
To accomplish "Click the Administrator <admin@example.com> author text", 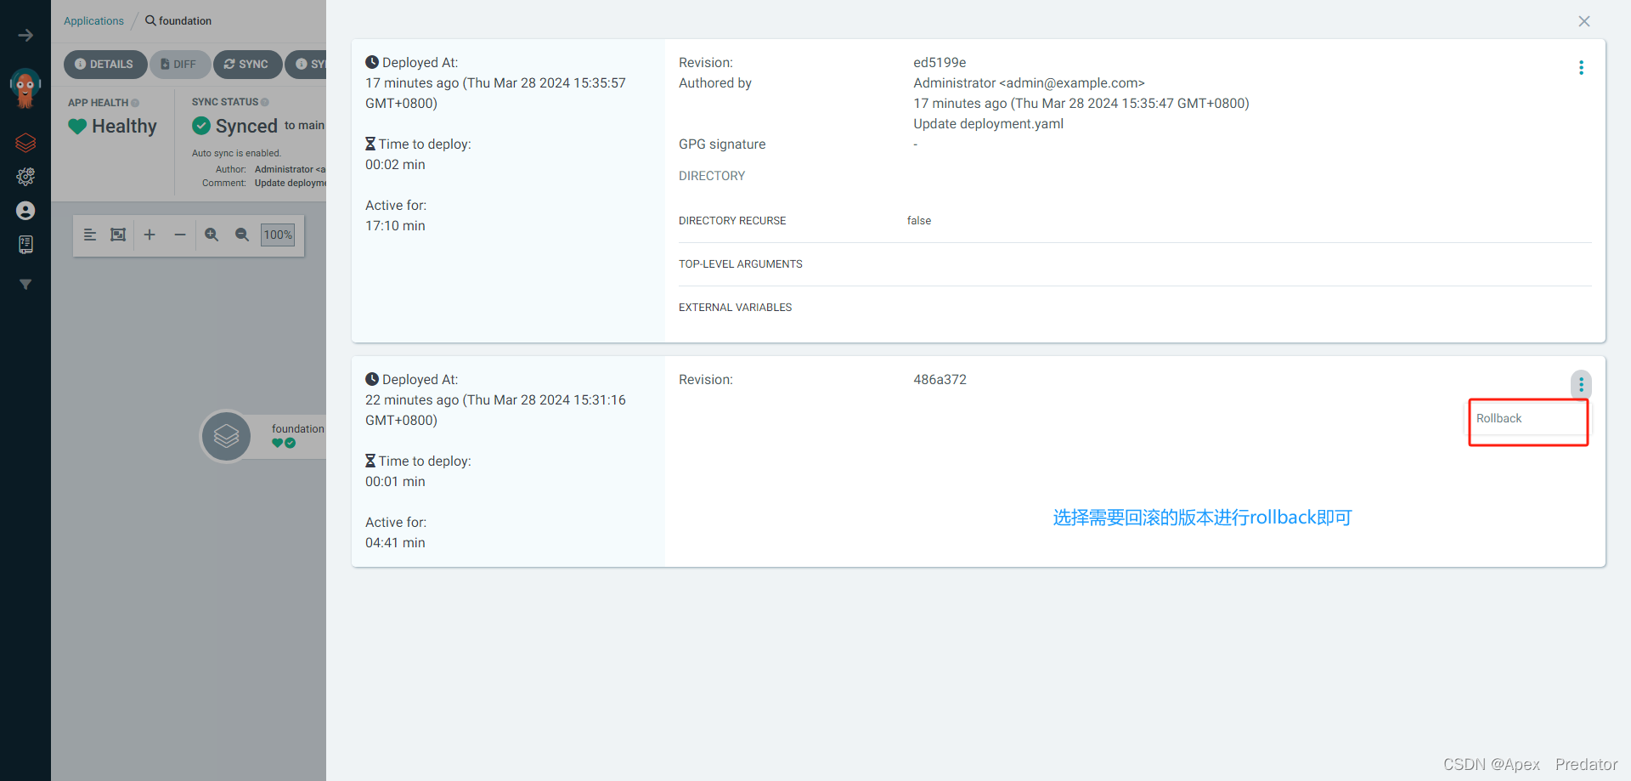I will [x=1029, y=83].
